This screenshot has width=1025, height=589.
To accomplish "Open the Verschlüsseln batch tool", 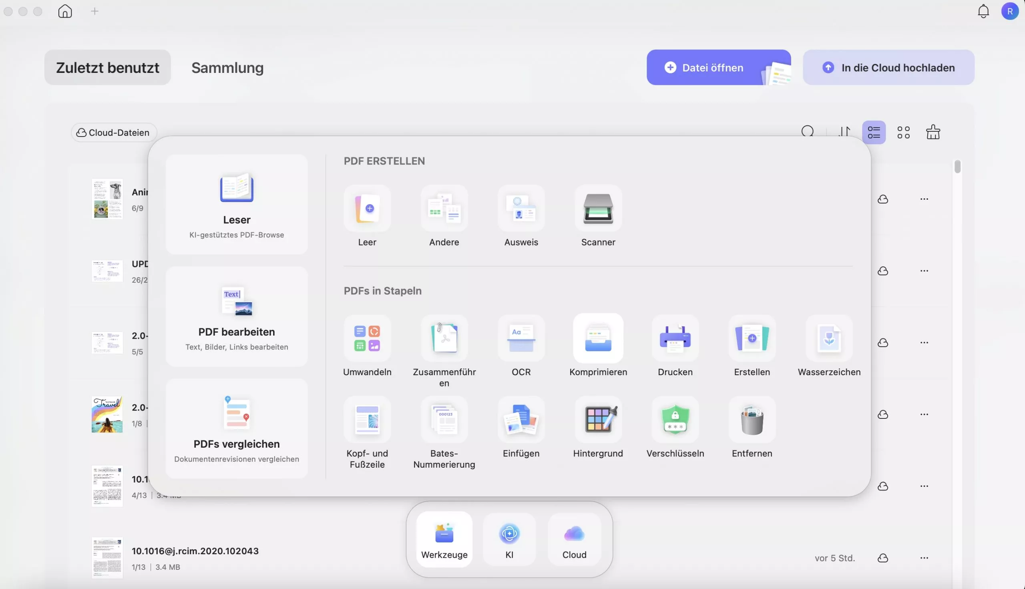I will pos(675,420).
